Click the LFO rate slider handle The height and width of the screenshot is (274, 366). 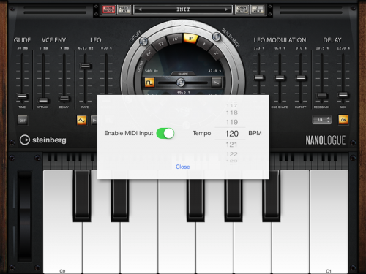pyautogui.click(x=86, y=66)
